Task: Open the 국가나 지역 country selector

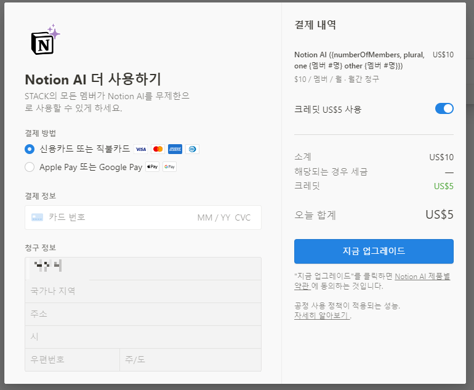Action: pyautogui.click(x=143, y=291)
